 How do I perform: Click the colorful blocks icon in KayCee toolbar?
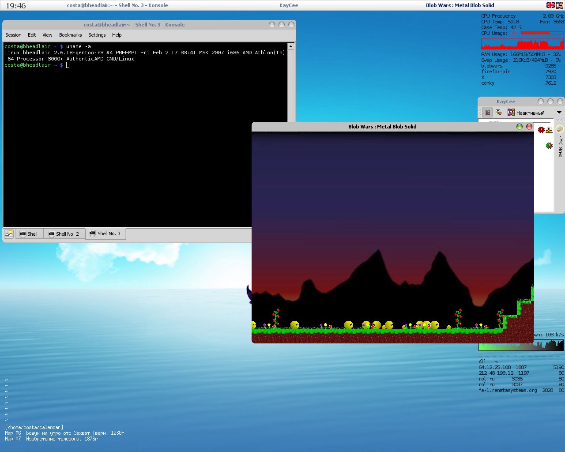[x=487, y=112]
